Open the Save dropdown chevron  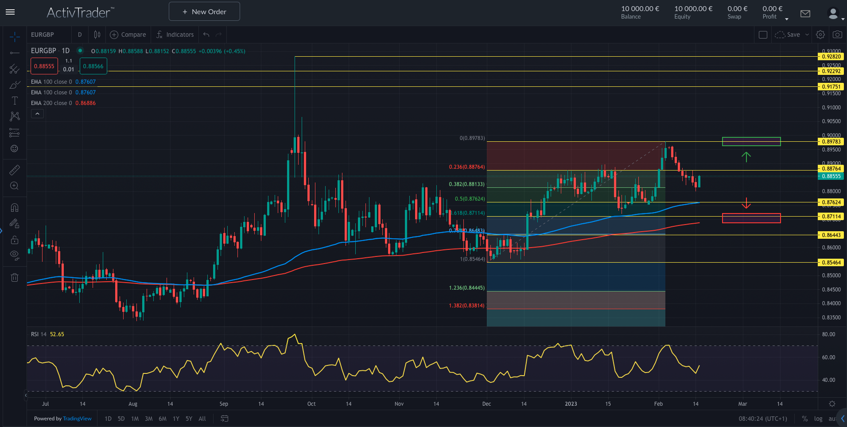pyautogui.click(x=806, y=35)
